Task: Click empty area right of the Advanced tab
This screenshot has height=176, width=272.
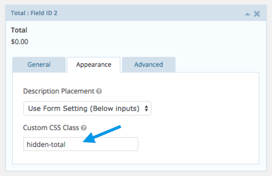Action: [x=218, y=64]
